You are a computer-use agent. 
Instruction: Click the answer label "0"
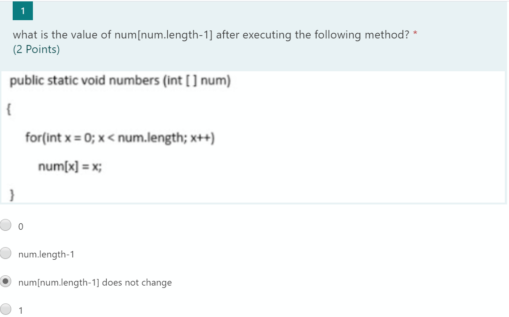click(x=20, y=226)
